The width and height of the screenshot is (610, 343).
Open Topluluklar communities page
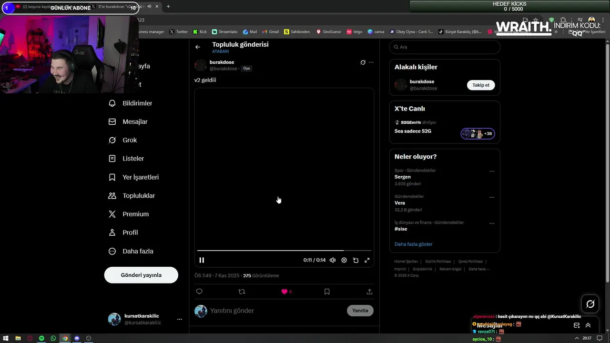pos(132,196)
